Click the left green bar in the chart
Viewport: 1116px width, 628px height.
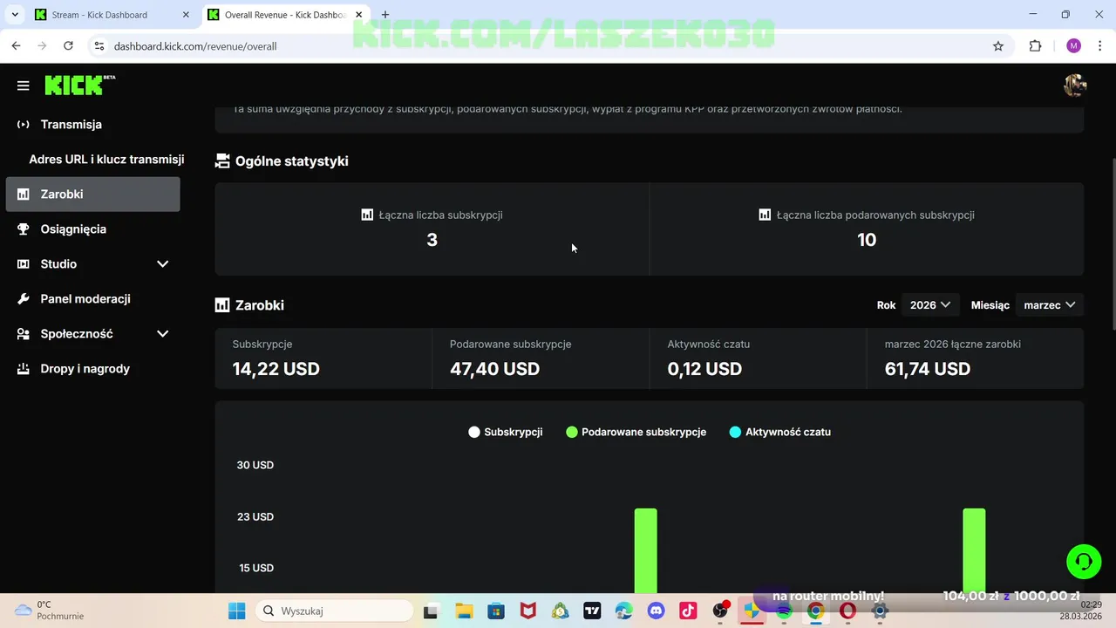[x=645, y=550]
